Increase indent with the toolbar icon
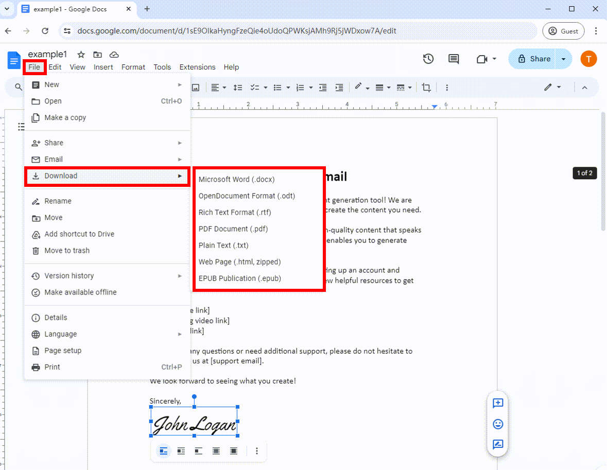Viewport: 607px width, 470px height. click(x=339, y=88)
